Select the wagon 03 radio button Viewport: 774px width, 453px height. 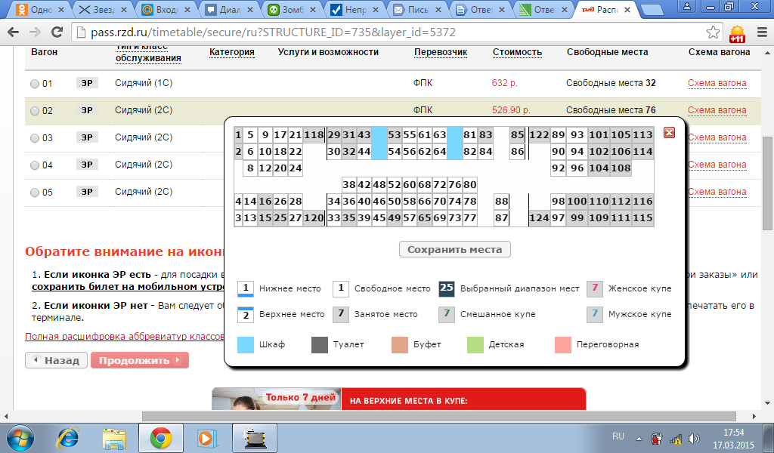[x=35, y=138]
